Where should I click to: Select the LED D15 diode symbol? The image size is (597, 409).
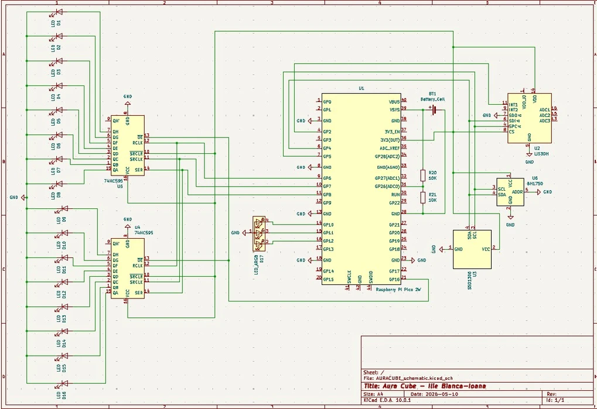64,356
